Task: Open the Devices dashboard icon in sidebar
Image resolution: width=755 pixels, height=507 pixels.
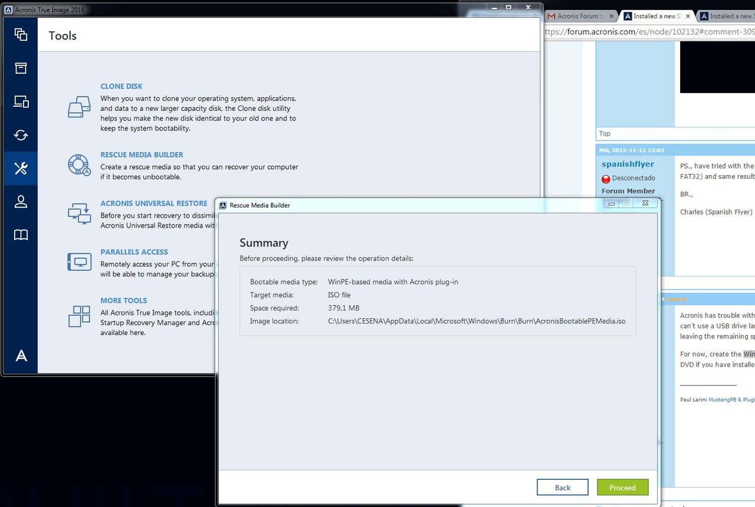Action: click(21, 101)
